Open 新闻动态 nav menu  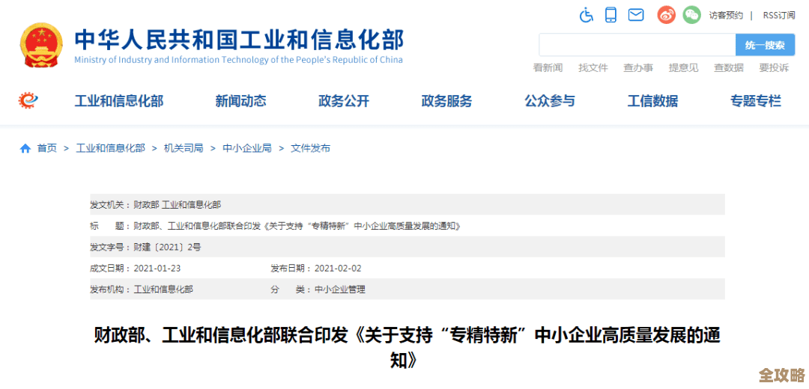[x=241, y=101]
